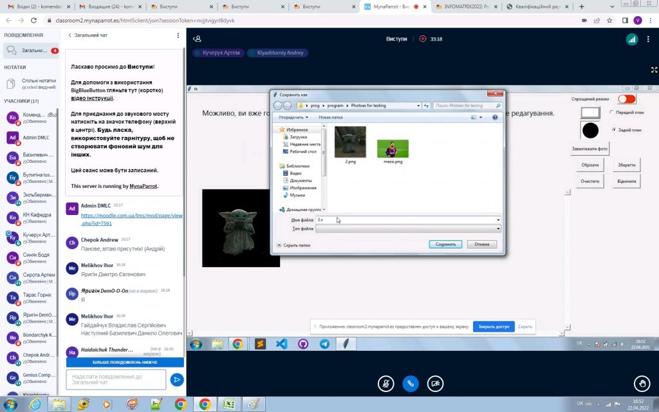The width and height of the screenshot is (659, 412).
Task: Click the black circle color swatch
Action: [590, 131]
